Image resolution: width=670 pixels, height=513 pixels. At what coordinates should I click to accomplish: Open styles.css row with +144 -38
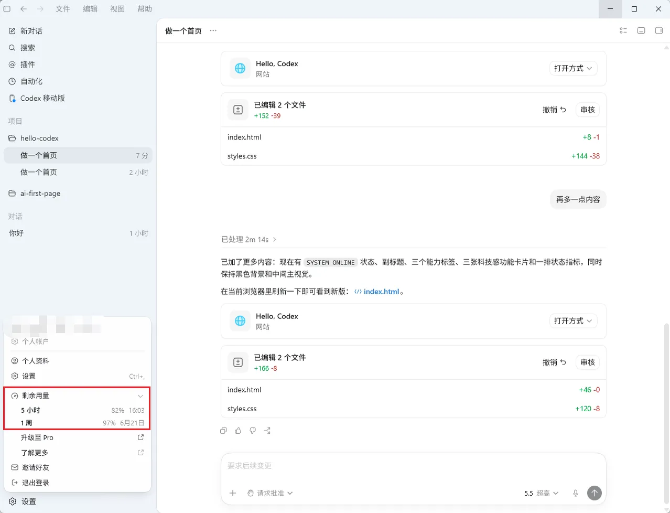pos(413,156)
